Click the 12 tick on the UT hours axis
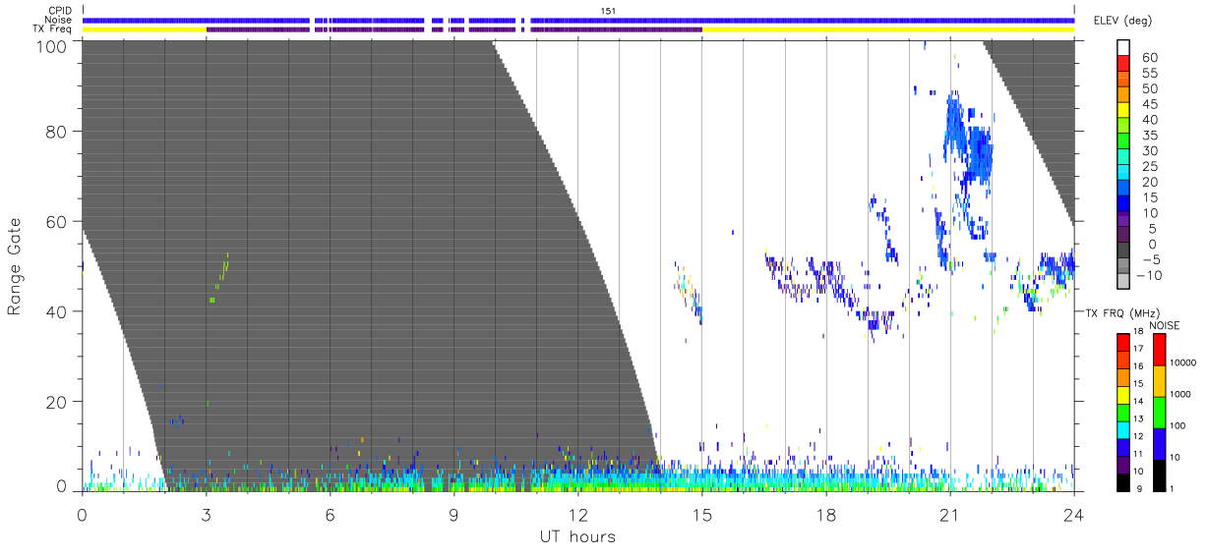This screenshot has width=1208, height=557. click(x=578, y=514)
